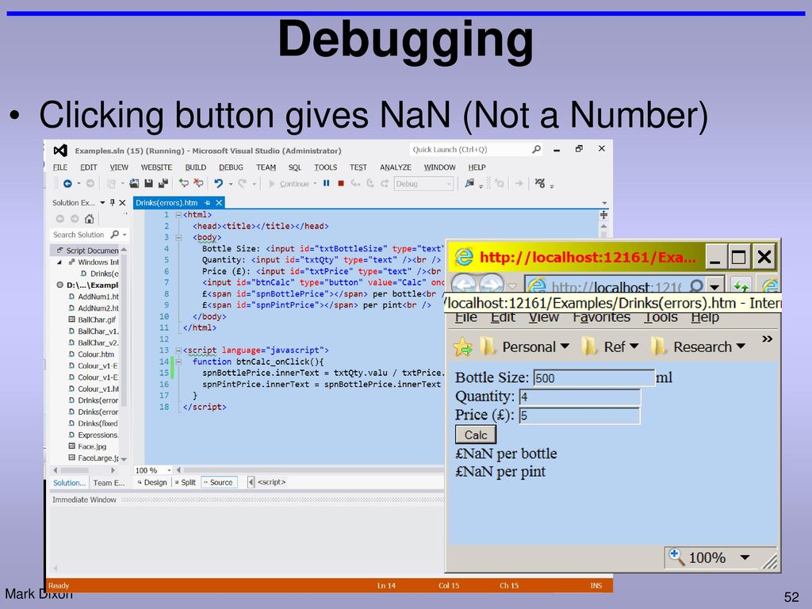
Task: Switch editor to Source view
Action: point(219,483)
